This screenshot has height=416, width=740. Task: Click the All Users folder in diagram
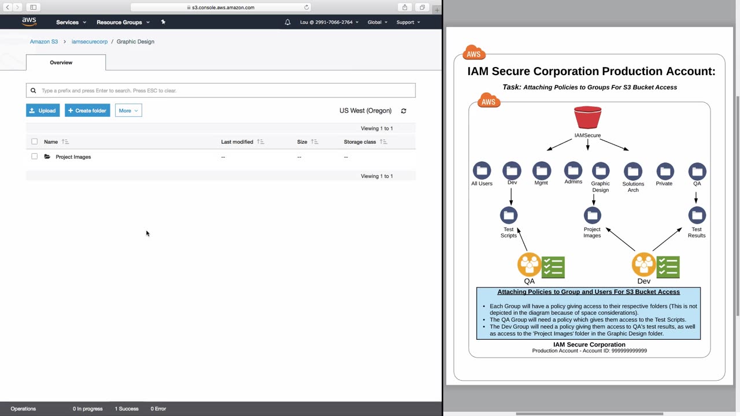pyautogui.click(x=482, y=170)
